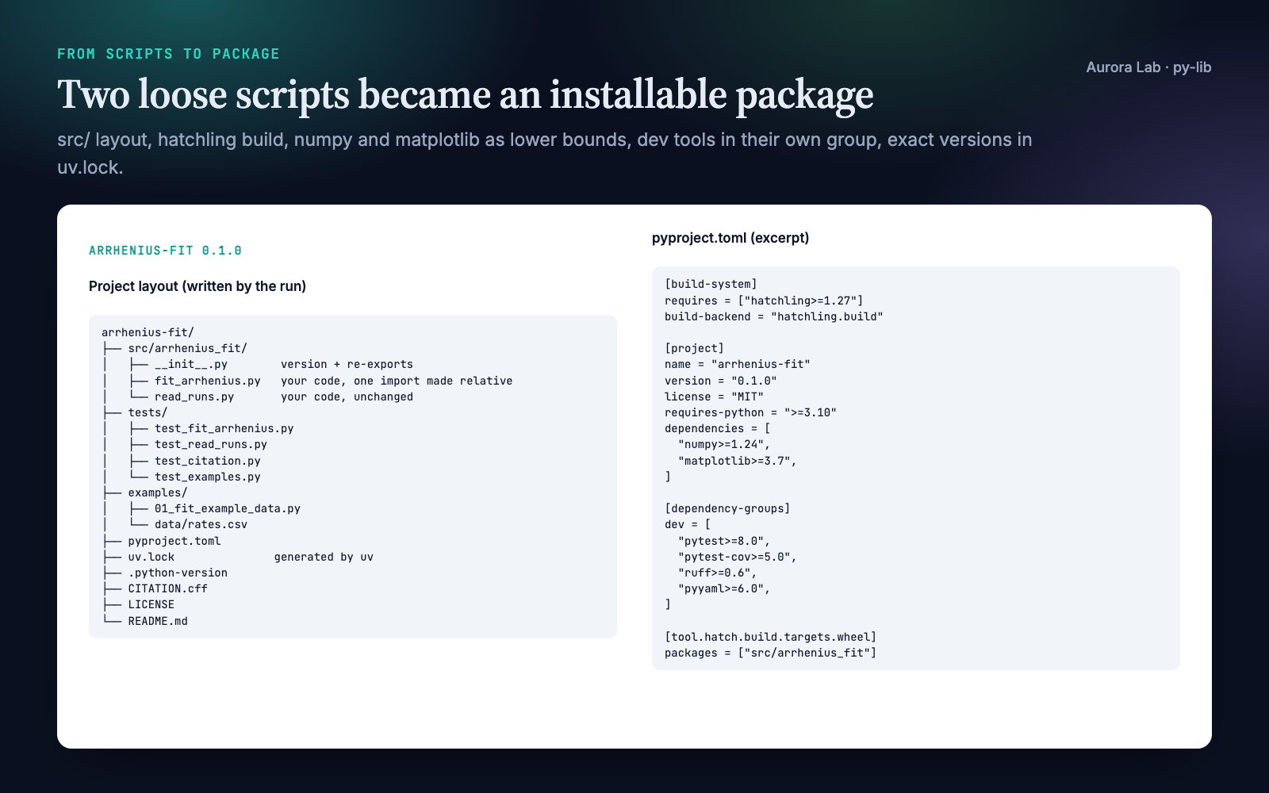The image size is (1269, 793).
Task: Click the 'license = "MIT"' line
Action: click(714, 396)
